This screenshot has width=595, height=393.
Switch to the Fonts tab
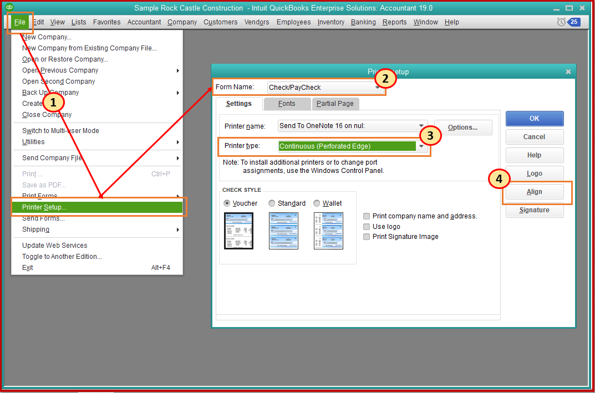point(287,104)
